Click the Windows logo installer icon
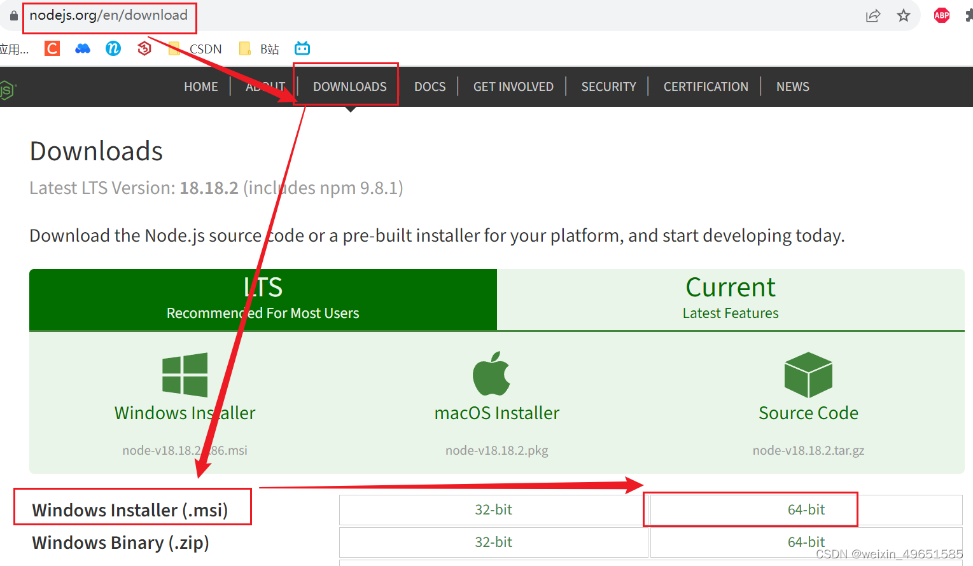 [185, 375]
